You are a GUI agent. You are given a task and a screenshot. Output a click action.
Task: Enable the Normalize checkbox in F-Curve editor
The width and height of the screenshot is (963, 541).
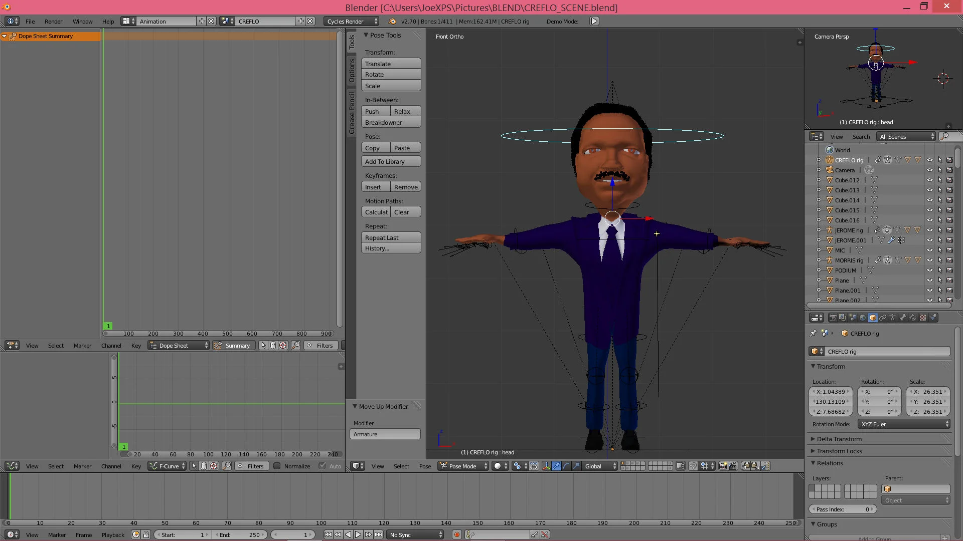[x=276, y=466]
